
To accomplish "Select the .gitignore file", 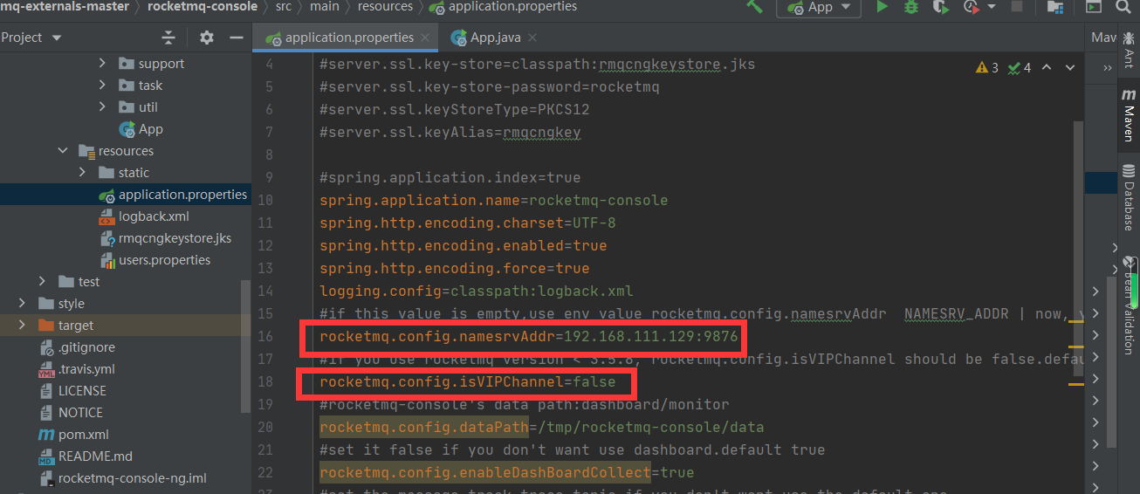I will click(76, 346).
